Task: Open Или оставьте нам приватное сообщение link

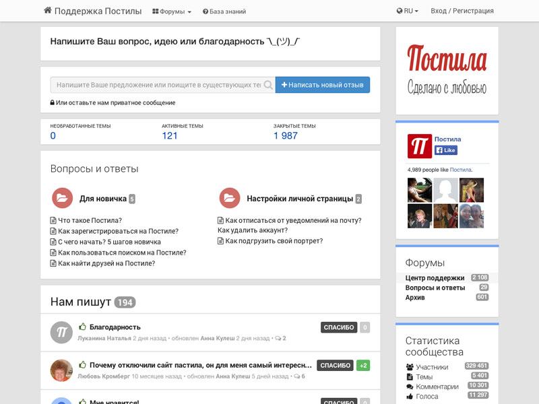Action: coord(115,103)
